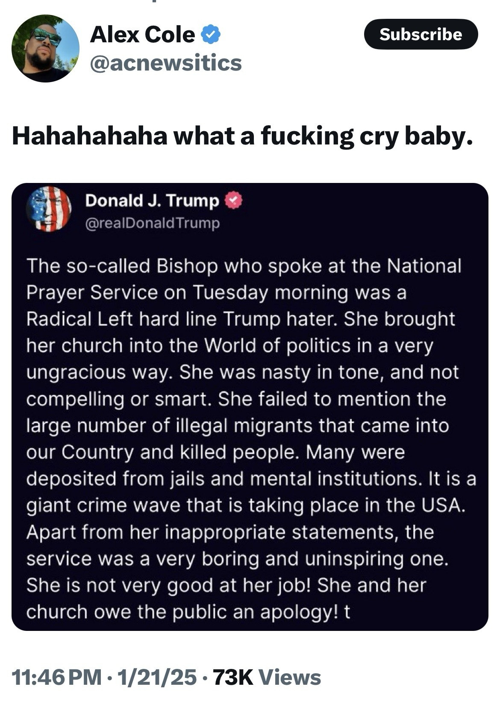Click the @realDonaldTrump handle

[x=153, y=223]
